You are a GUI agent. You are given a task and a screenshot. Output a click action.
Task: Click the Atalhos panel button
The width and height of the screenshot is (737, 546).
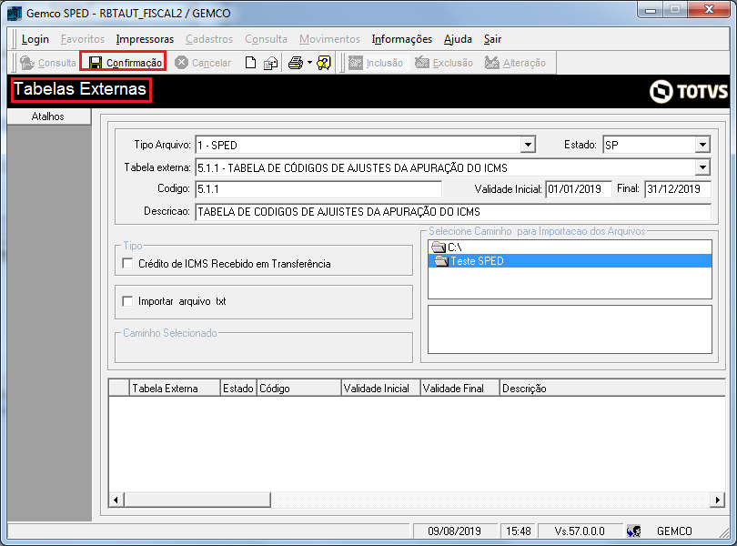pyautogui.click(x=48, y=116)
